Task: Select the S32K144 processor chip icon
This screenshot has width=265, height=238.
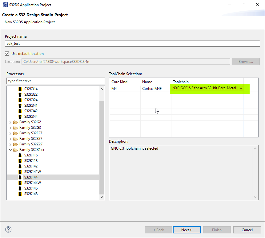Action: 20,177
